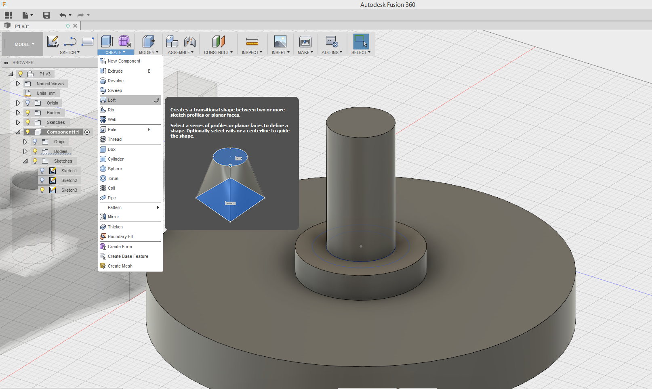Click the Make 3D print icon

pyautogui.click(x=305, y=41)
